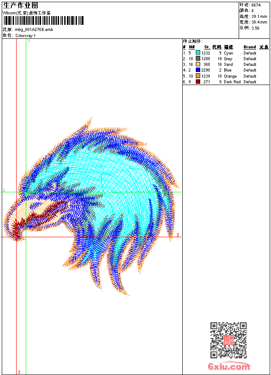Select the Dark Red color swatch
The image size is (271, 375).
(198, 82)
